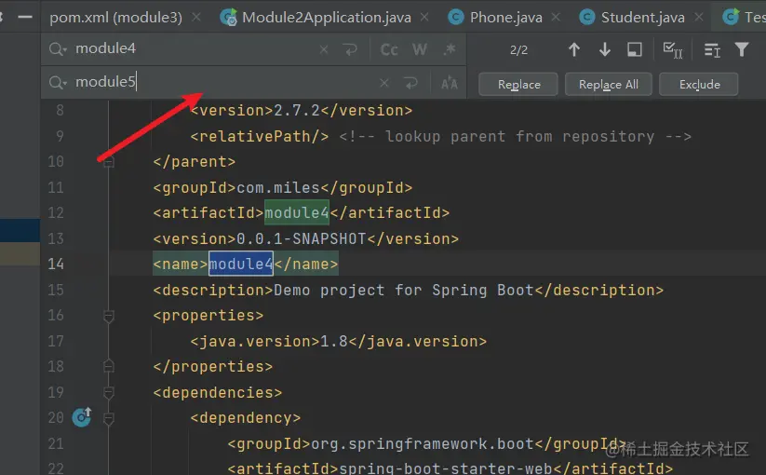
Task: Click the Exclude button
Action: point(699,84)
